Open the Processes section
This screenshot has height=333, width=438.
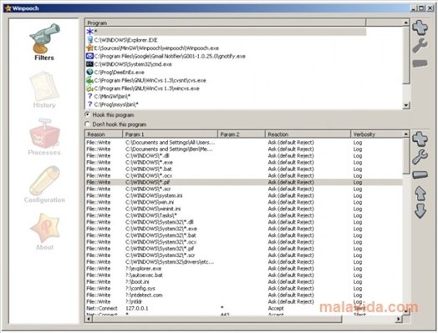pos(44,137)
